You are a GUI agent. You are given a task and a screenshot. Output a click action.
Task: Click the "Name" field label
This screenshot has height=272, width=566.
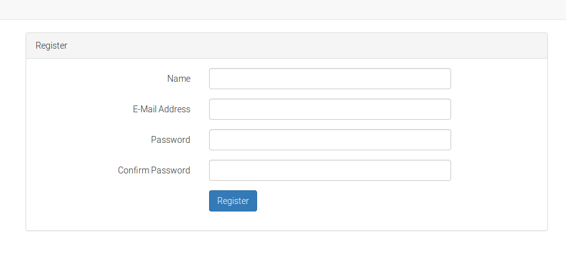[x=178, y=79]
